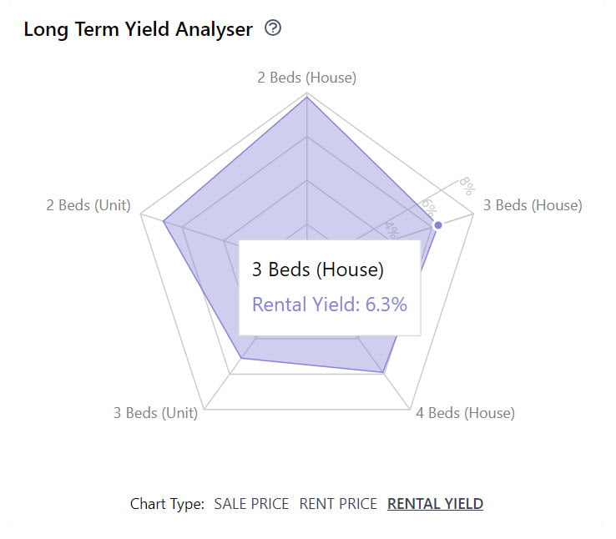The image size is (616, 539).
Task: Select the 4 Beds (House) axis label
Action: [x=465, y=412]
